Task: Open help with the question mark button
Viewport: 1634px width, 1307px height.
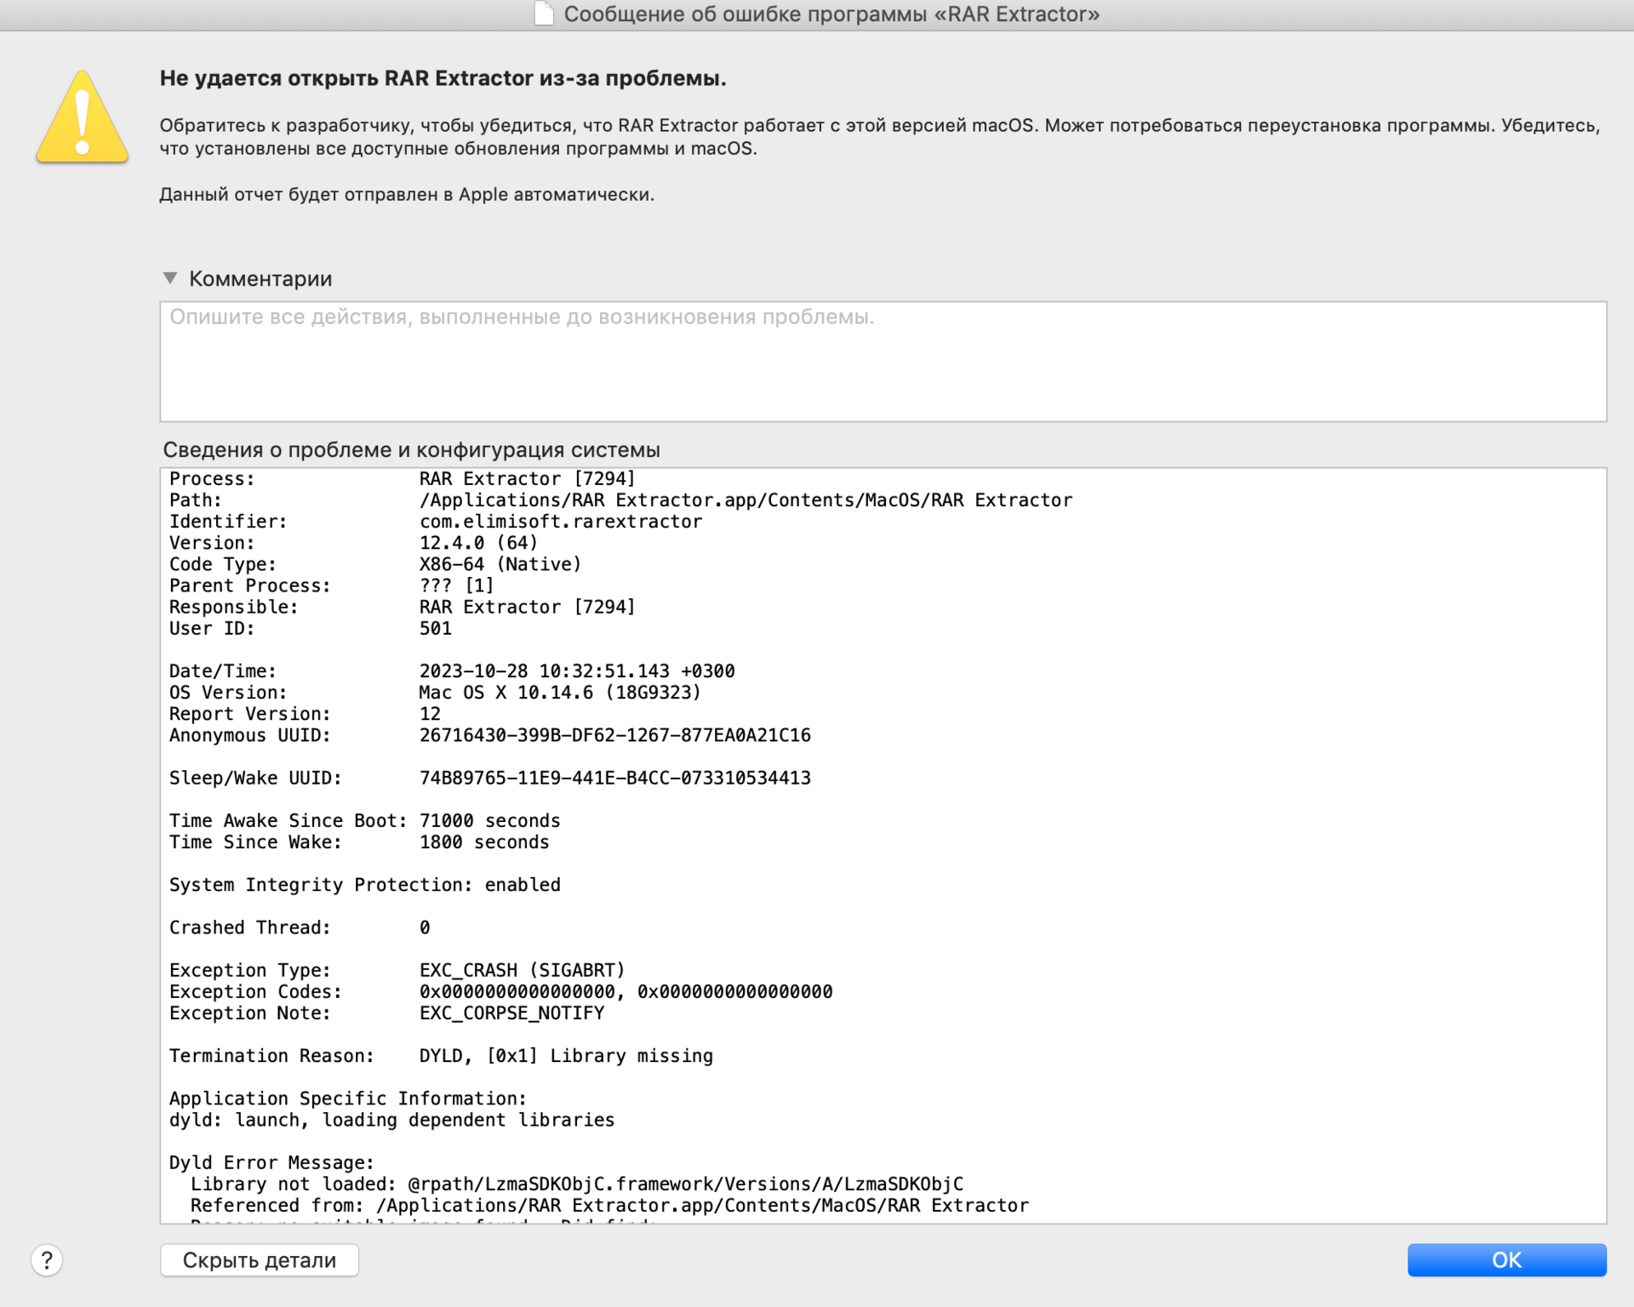Action: click(x=47, y=1260)
